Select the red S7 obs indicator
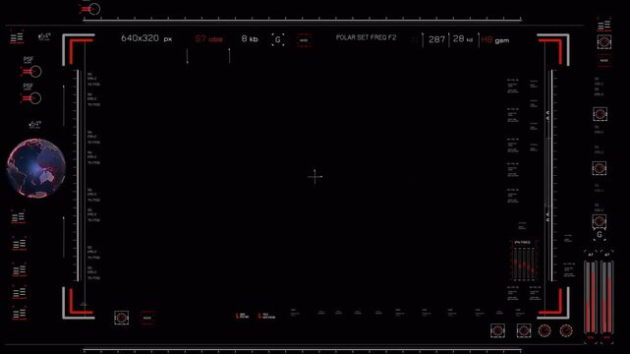The height and width of the screenshot is (354, 630). click(x=208, y=39)
